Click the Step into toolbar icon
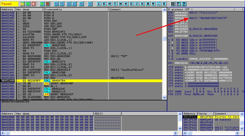245x136 pixels. click(56, 4)
